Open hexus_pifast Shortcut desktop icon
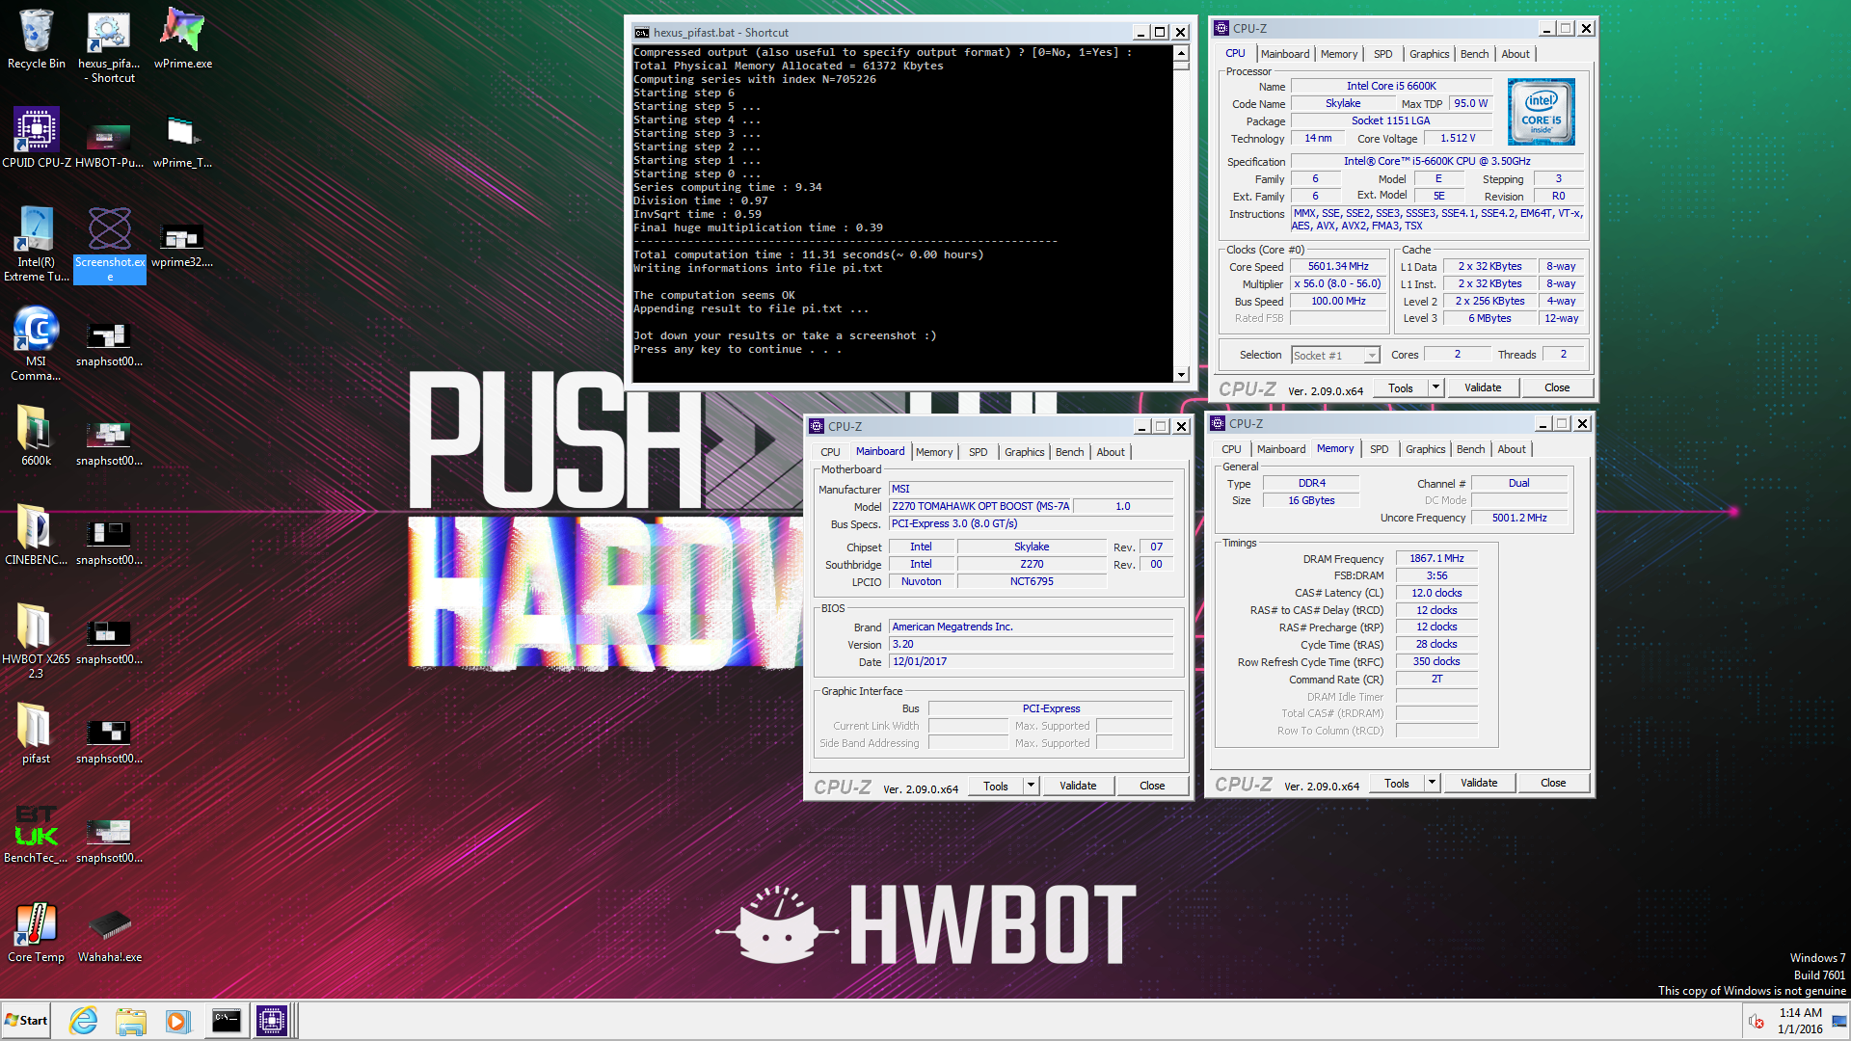This screenshot has width=1851, height=1041. tap(109, 46)
